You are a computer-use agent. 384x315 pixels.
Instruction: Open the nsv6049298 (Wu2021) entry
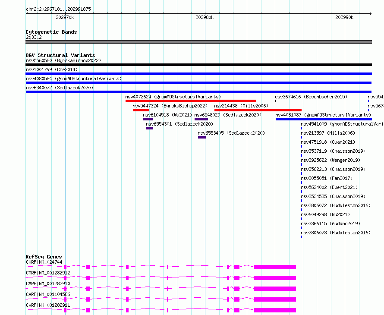(325, 214)
